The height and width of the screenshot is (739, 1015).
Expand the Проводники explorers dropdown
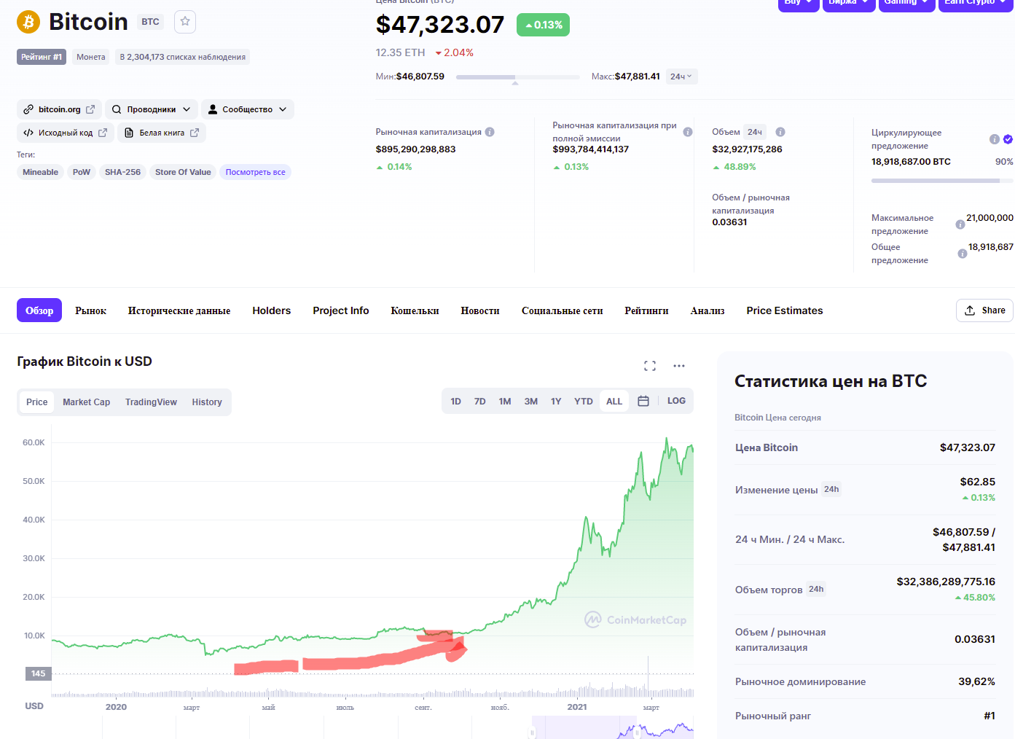click(152, 109)
